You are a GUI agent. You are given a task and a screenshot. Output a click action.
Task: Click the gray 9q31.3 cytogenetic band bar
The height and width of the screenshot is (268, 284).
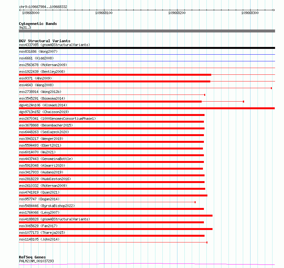147,31
